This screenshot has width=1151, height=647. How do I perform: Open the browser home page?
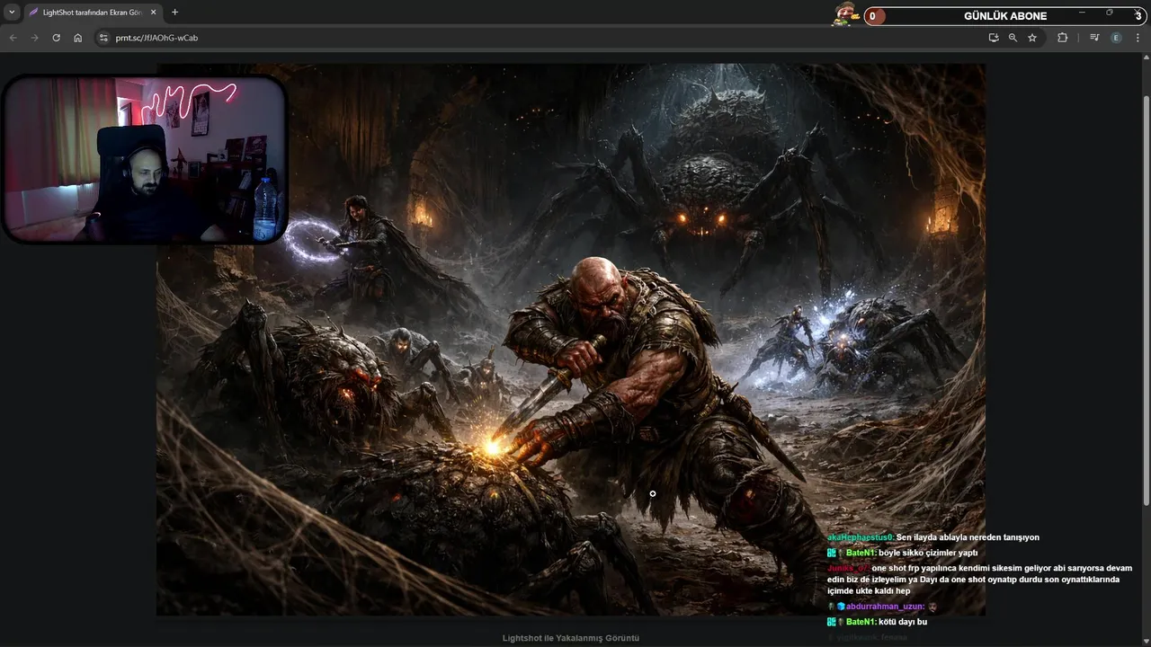click(77, 38)
